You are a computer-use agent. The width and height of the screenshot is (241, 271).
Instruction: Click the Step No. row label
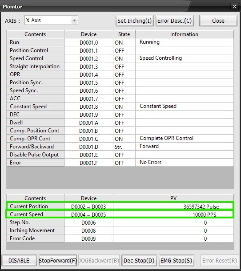coord(36,222)
